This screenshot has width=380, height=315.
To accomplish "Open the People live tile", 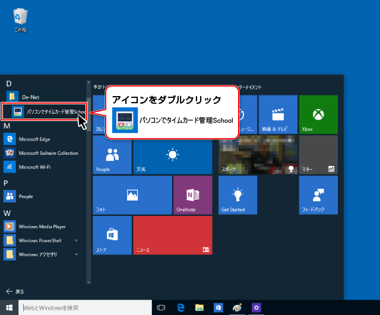I will tap(112, 155).
